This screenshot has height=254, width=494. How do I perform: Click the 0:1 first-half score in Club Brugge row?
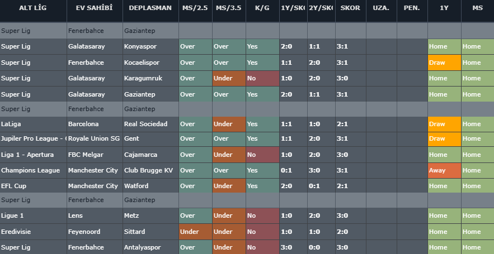click(293, 170)
